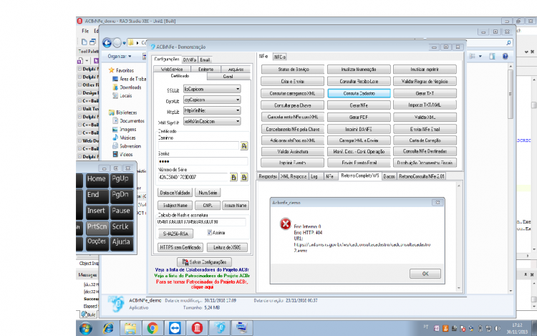Click the Leitura de X509 button

point(227,247)
